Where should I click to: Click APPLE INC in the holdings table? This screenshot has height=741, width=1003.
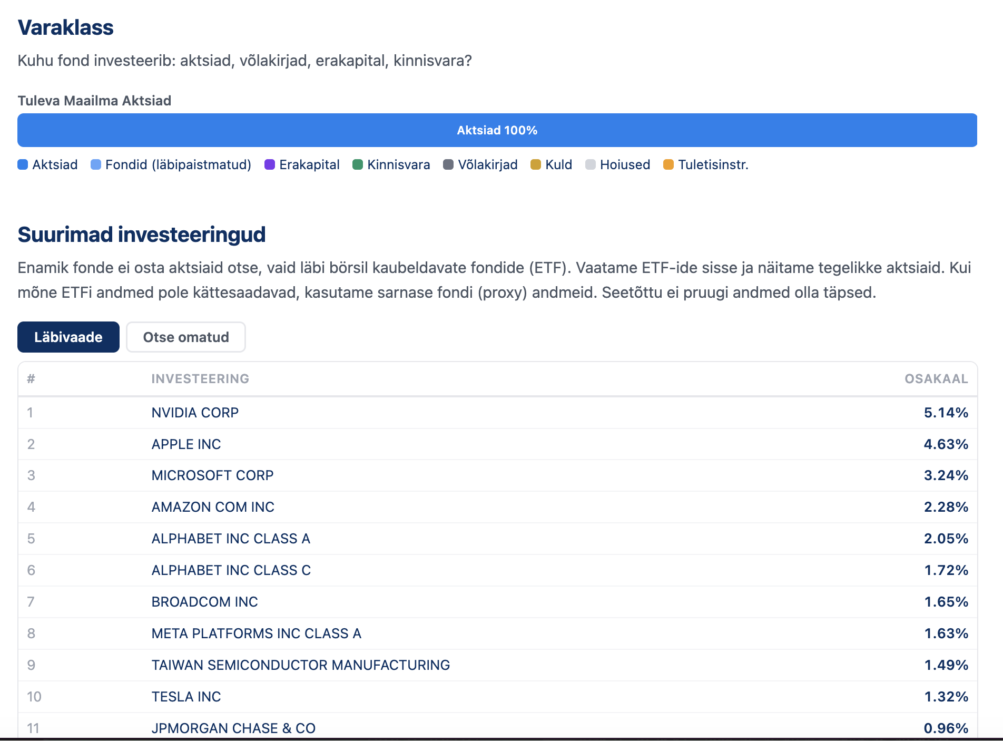(186, 444)
